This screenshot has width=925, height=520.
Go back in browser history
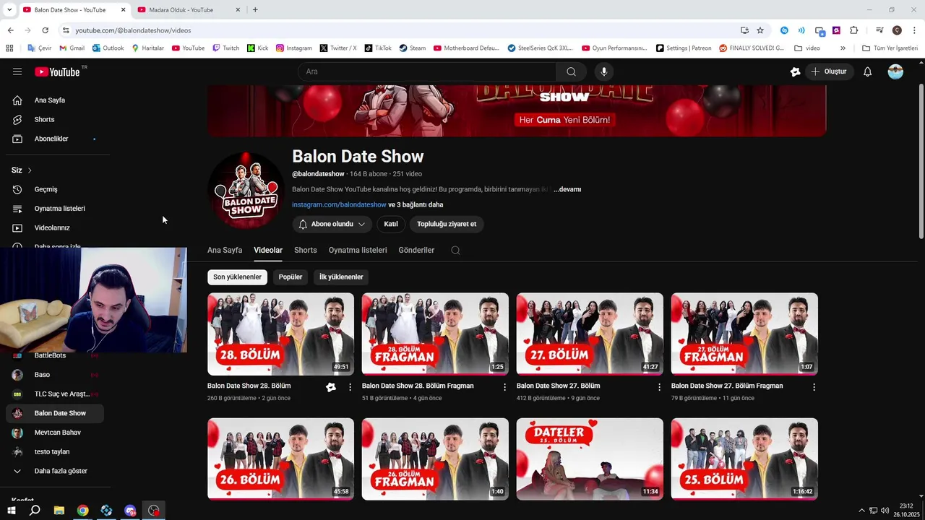10,30
